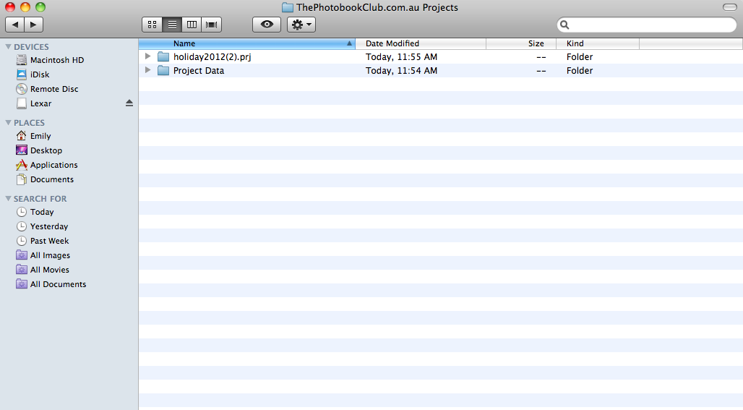
Task: Expand the holiday2012(2).prj folder triangle
Action: coord(148,56)
